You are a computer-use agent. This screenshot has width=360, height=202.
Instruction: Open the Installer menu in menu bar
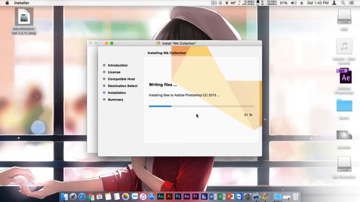click(21, 3)
